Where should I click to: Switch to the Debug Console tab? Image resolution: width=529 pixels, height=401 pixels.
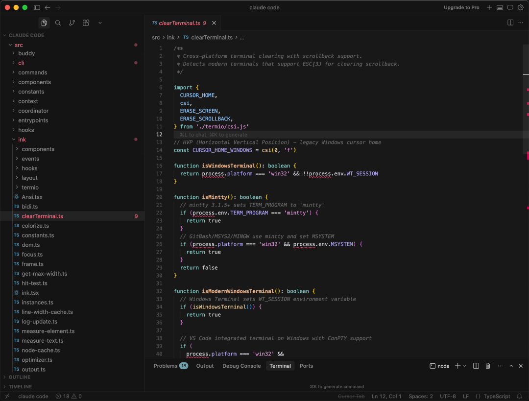tap(241, 366)
